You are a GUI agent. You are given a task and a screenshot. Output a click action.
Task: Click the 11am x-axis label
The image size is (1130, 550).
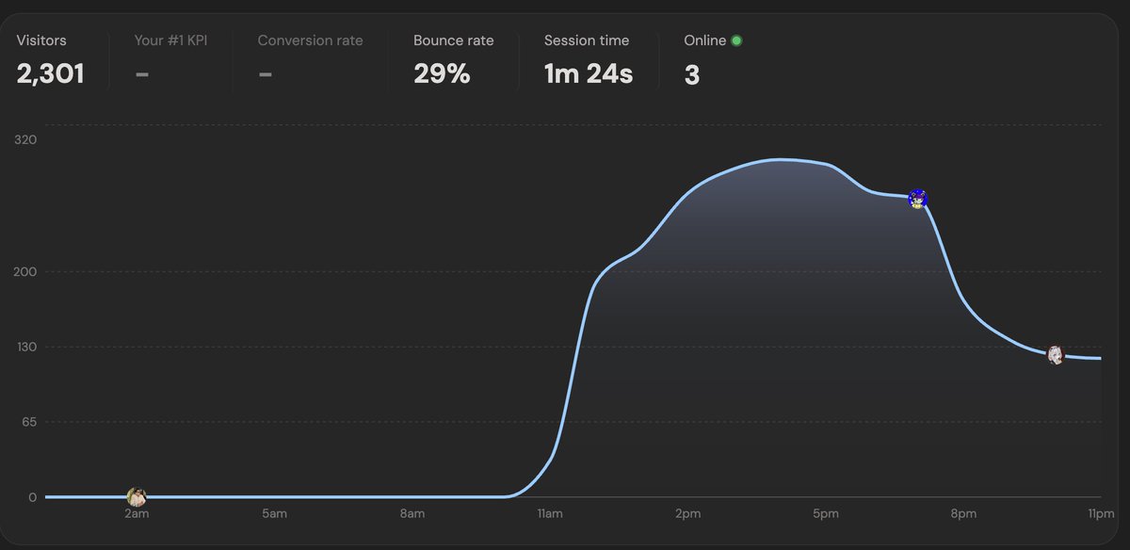click(x=550, y=514)
